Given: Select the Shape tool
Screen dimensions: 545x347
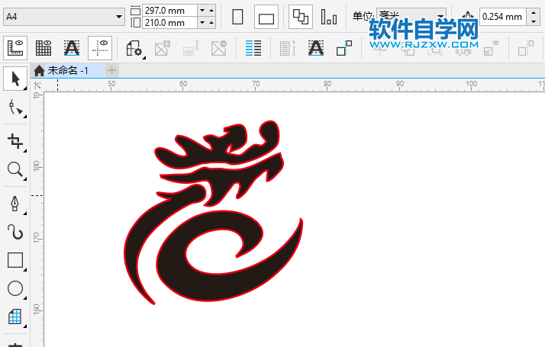Looking at the screenshot, I should [15, 108].
